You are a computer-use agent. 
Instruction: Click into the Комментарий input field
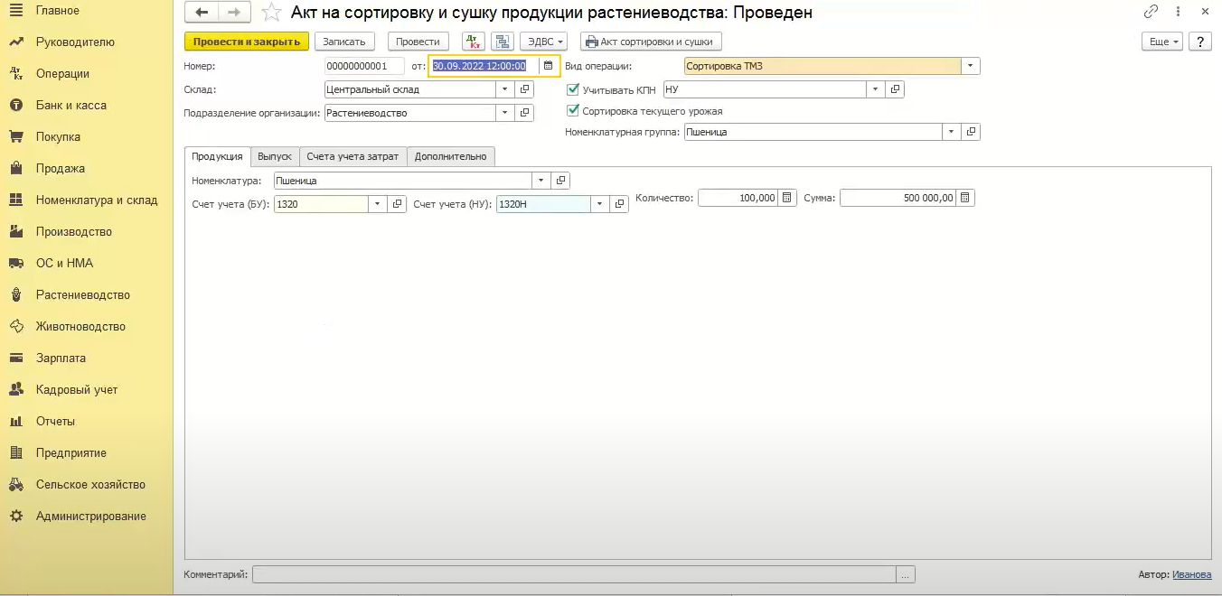click(574, 574)
